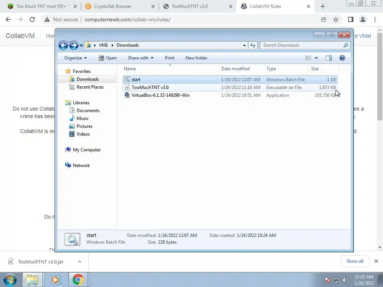Open Windows Media Player taskbar icon
383x287 pixels.
(x=55, y=280)
